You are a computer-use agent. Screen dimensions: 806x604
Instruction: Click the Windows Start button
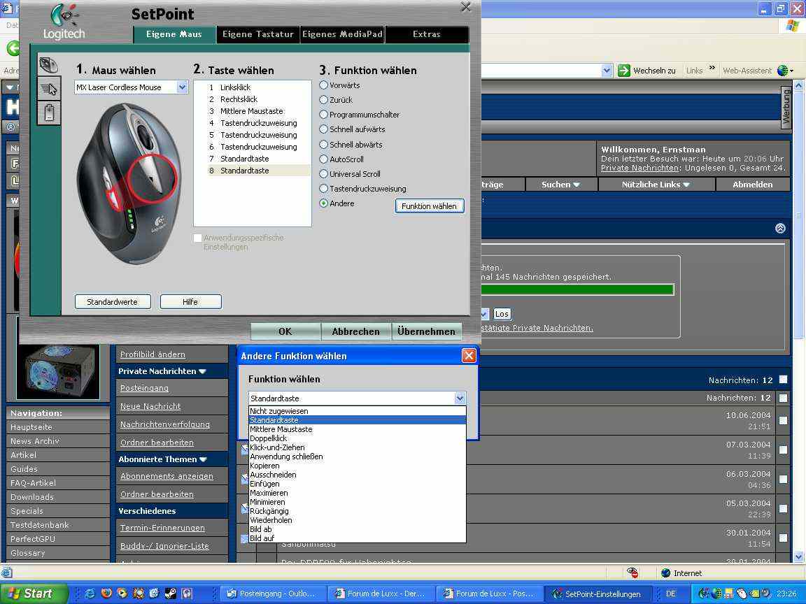32,594
